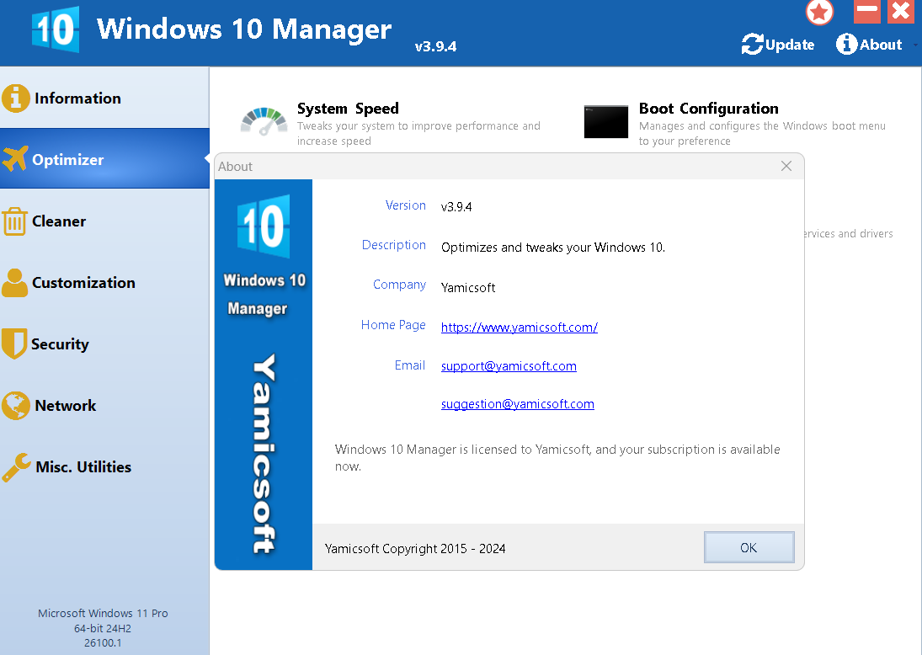Click Yamicsoft Copyright 2015 - 2024 text
Viewport: 922px width, 655px height.
click(x=415, y=549)
